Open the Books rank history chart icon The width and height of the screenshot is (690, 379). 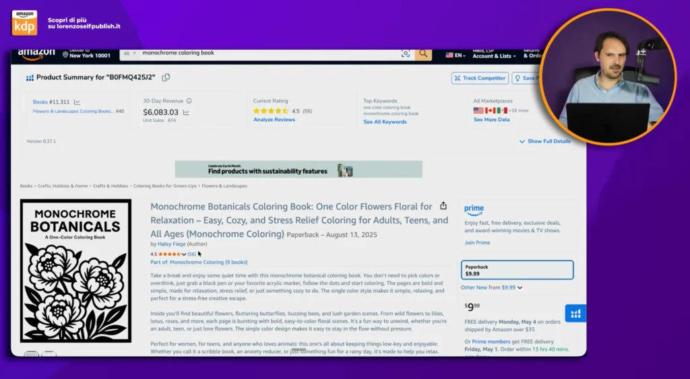pyautogui.click(x=77, y=102)
